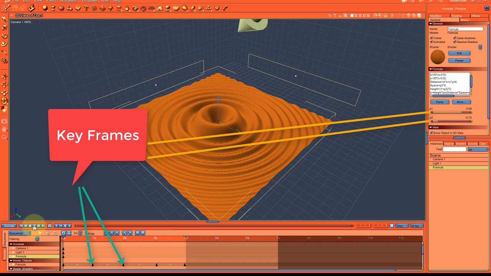Toggle the Snap checkbox in sequencer
This screenshot has width=491, height=276.
pos(86,233)
